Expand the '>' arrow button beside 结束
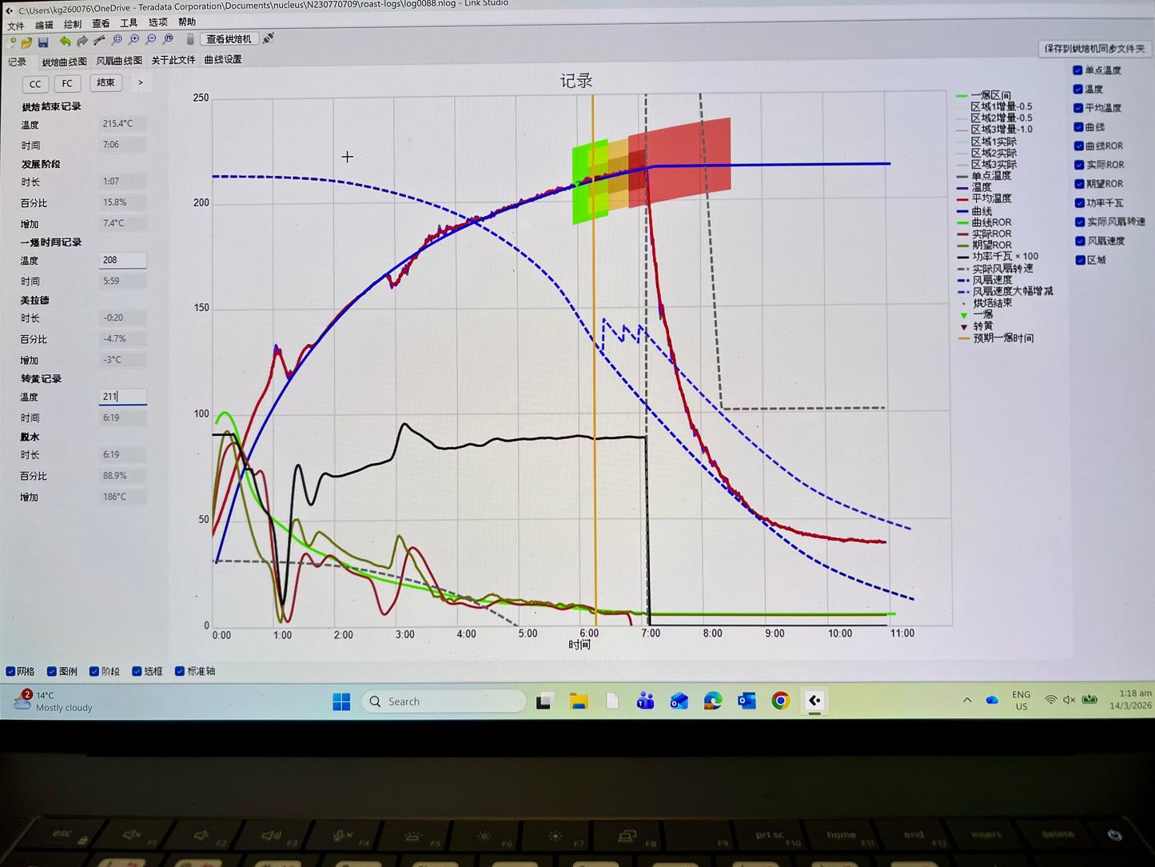 (x=141, y=83)
